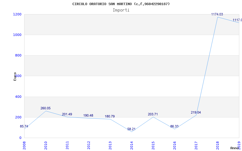Select the 190.48 value label

pos(88,116)
